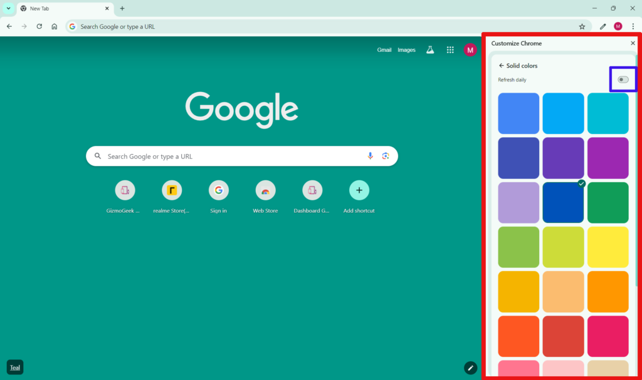This screenshot has height=380, width=642.
Task: Select the amber color swatch
Action: coord(518,292)
